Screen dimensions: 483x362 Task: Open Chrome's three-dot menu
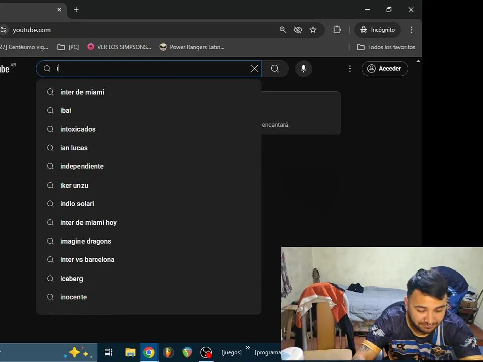coord(411,30)
